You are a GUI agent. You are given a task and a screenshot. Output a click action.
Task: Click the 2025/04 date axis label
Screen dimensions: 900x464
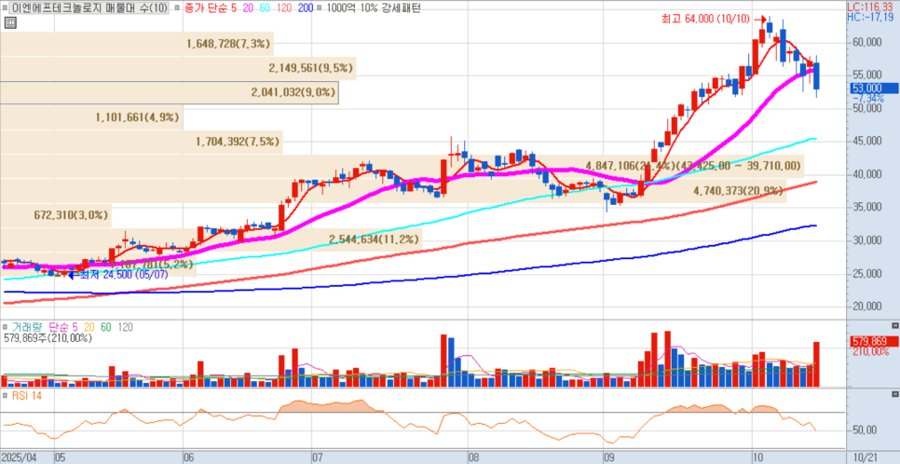[19, 457]
